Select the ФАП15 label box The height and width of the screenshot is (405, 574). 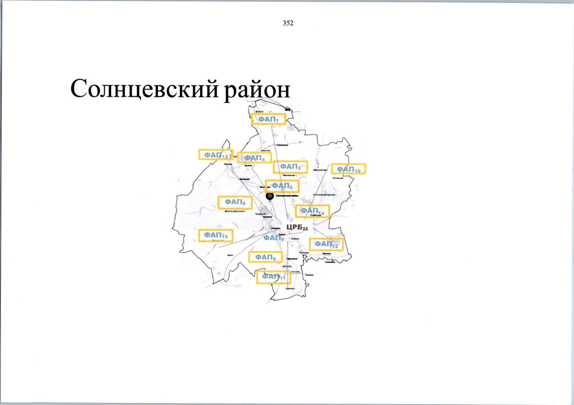216,235
